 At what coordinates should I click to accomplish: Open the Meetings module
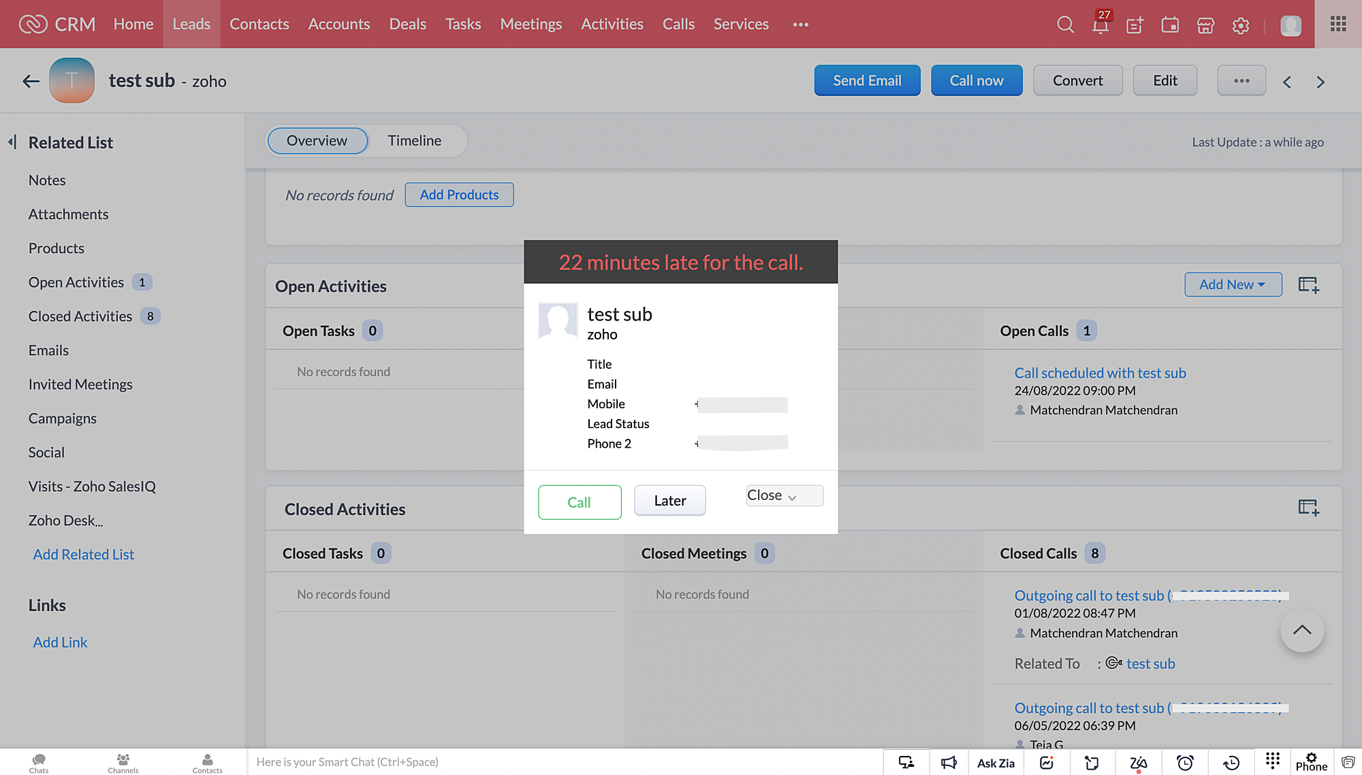tap(530, 24)
